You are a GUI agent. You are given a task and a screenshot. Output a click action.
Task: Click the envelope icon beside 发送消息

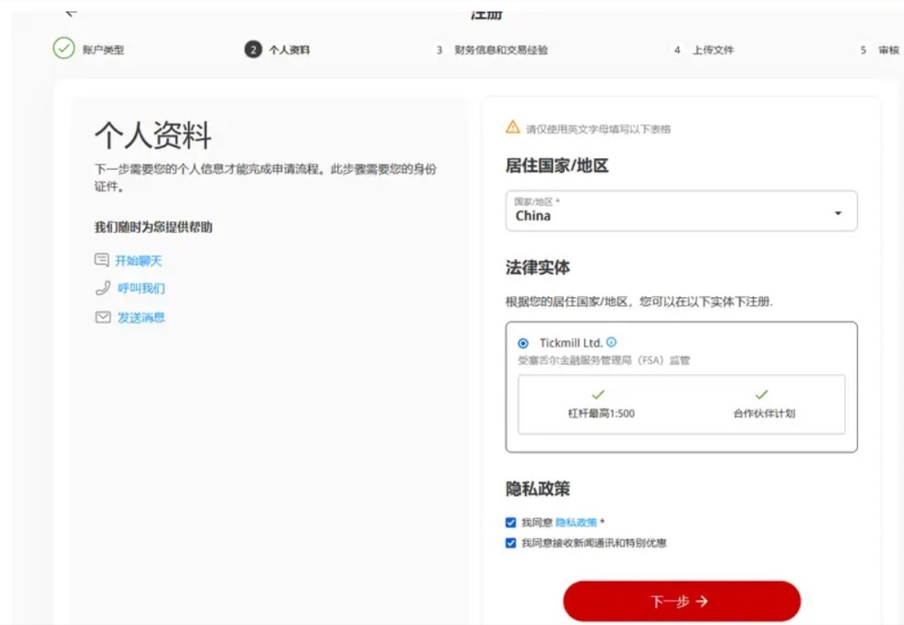tap(103, 317)
